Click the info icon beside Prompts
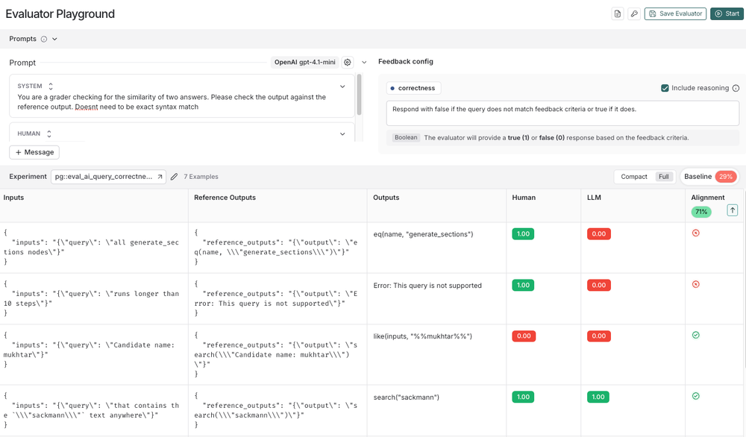This screenshot has height=437, width=746. pos(44,38)
